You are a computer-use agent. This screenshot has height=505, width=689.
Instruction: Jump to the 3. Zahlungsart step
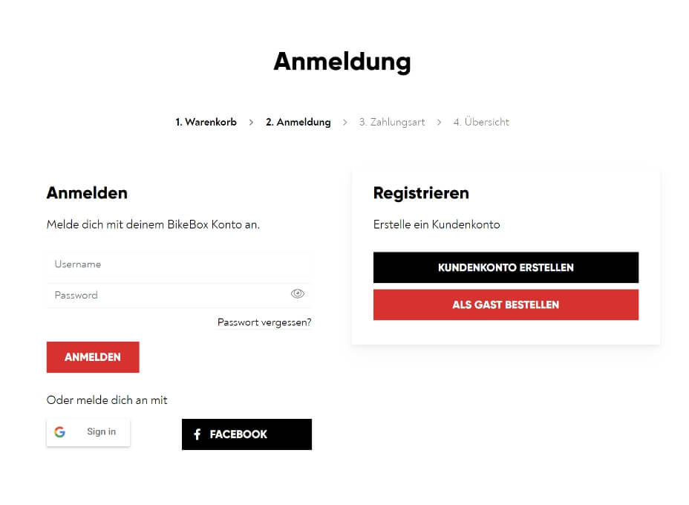[x=392, y=122]
